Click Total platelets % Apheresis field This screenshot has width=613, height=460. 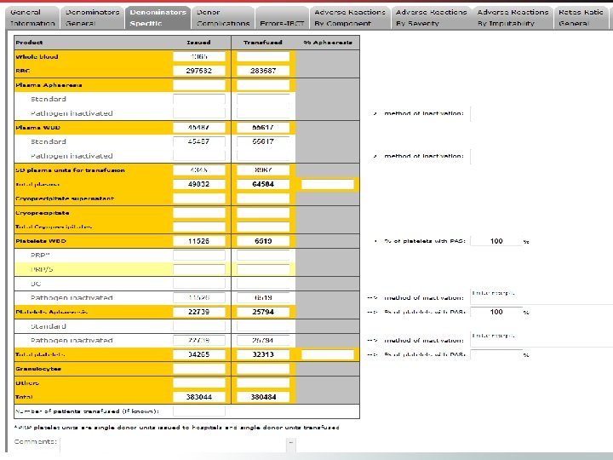[328, 354]
